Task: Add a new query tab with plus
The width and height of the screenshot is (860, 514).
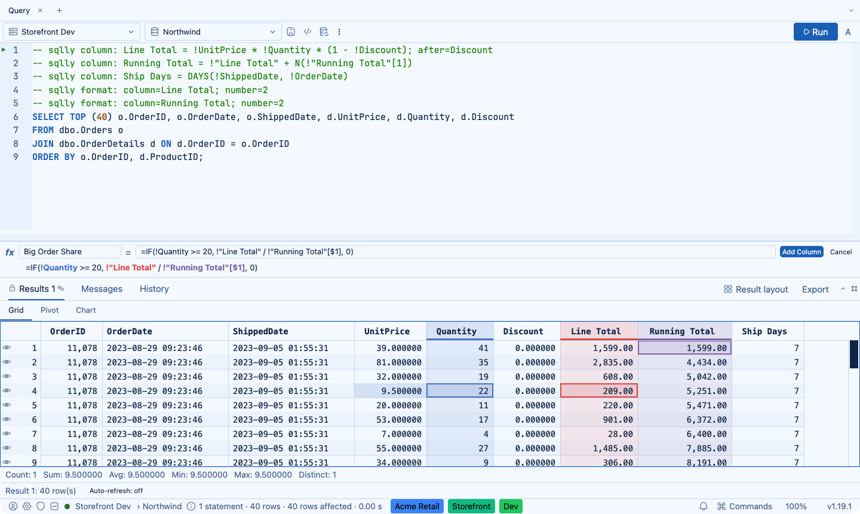Action: (x=59, y=11)
